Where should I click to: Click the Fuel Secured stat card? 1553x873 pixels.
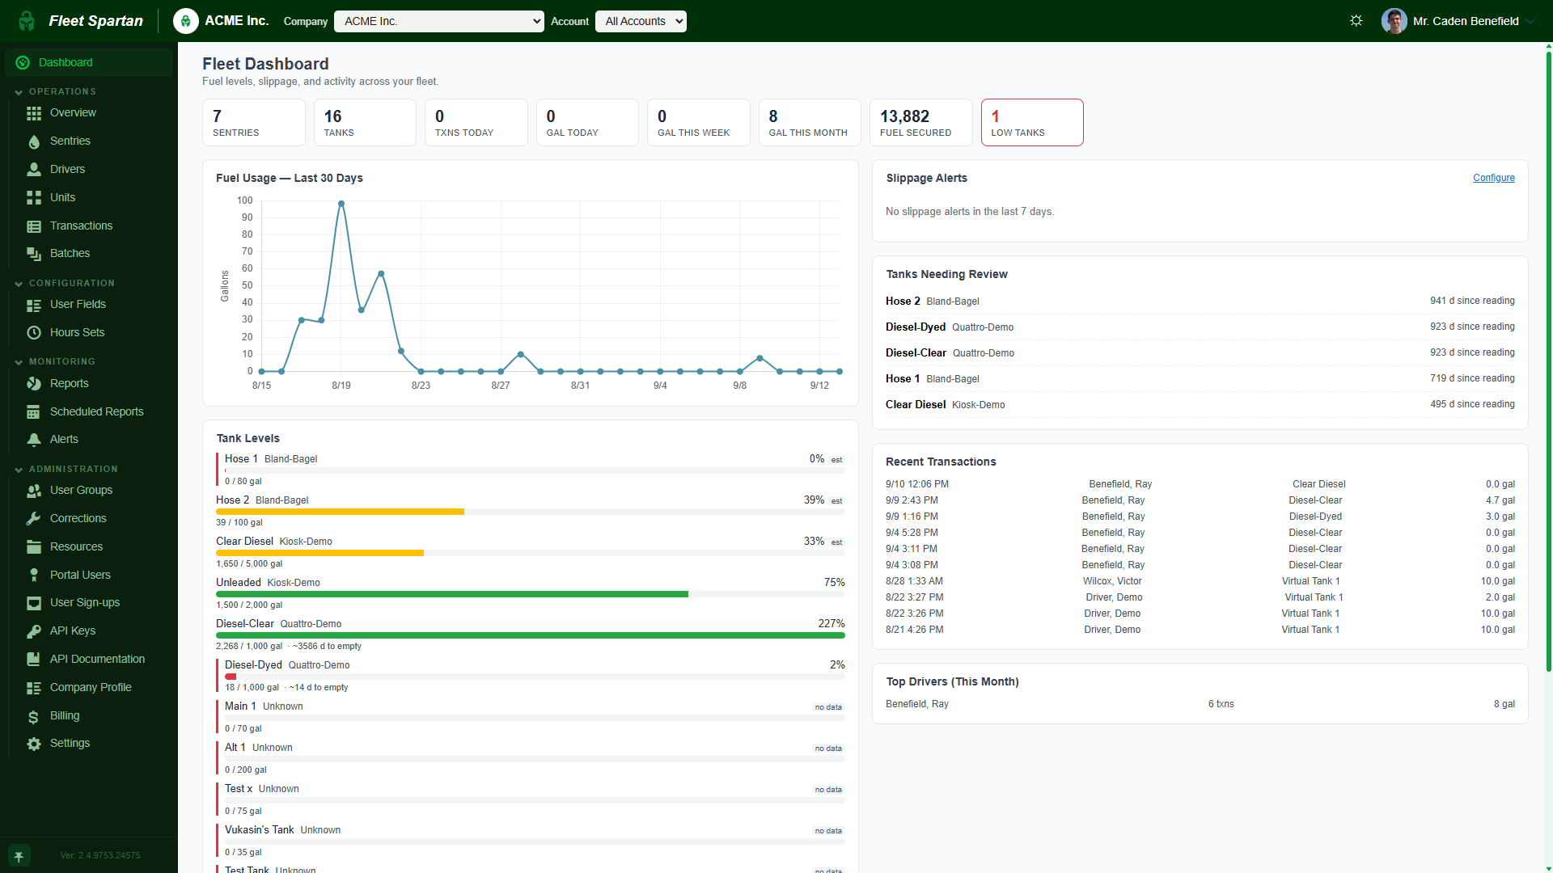coord(920,123)
